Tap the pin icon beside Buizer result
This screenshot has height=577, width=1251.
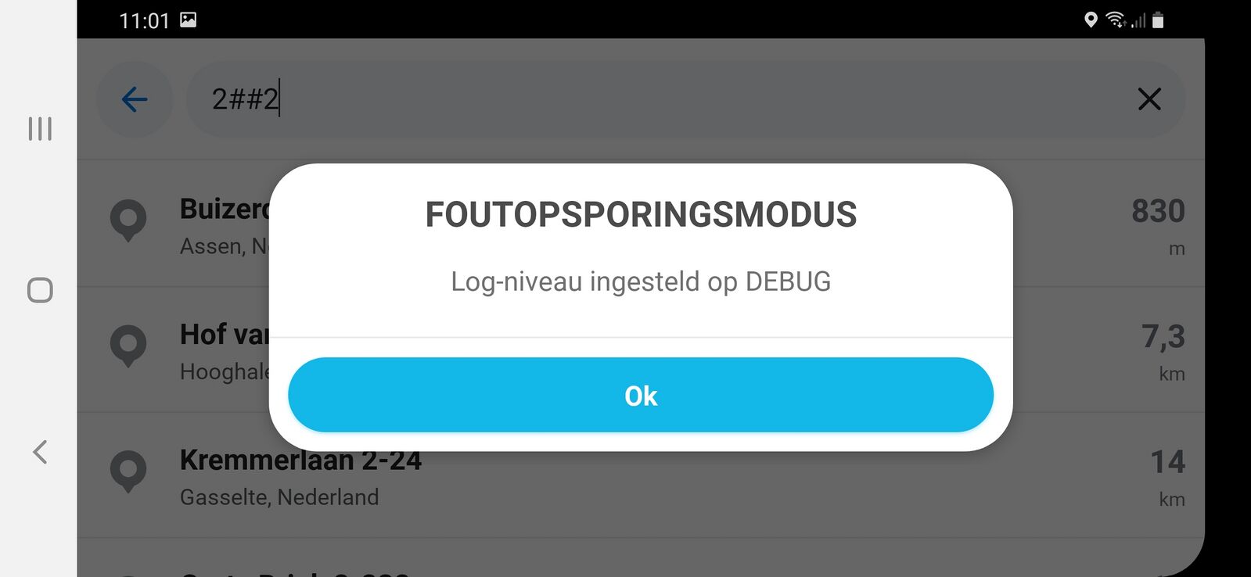click(128, 220)
